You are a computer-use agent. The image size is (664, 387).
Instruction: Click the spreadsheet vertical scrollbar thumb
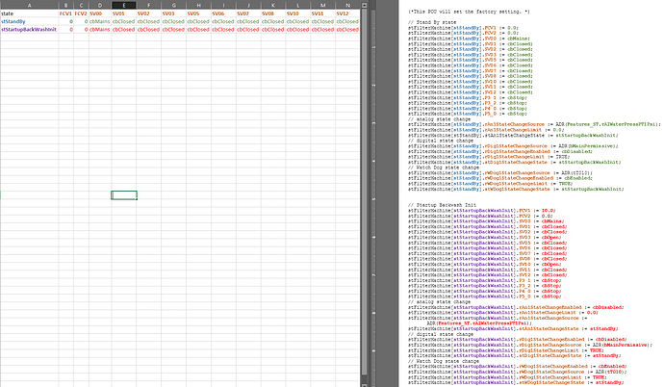pos(364,192)
